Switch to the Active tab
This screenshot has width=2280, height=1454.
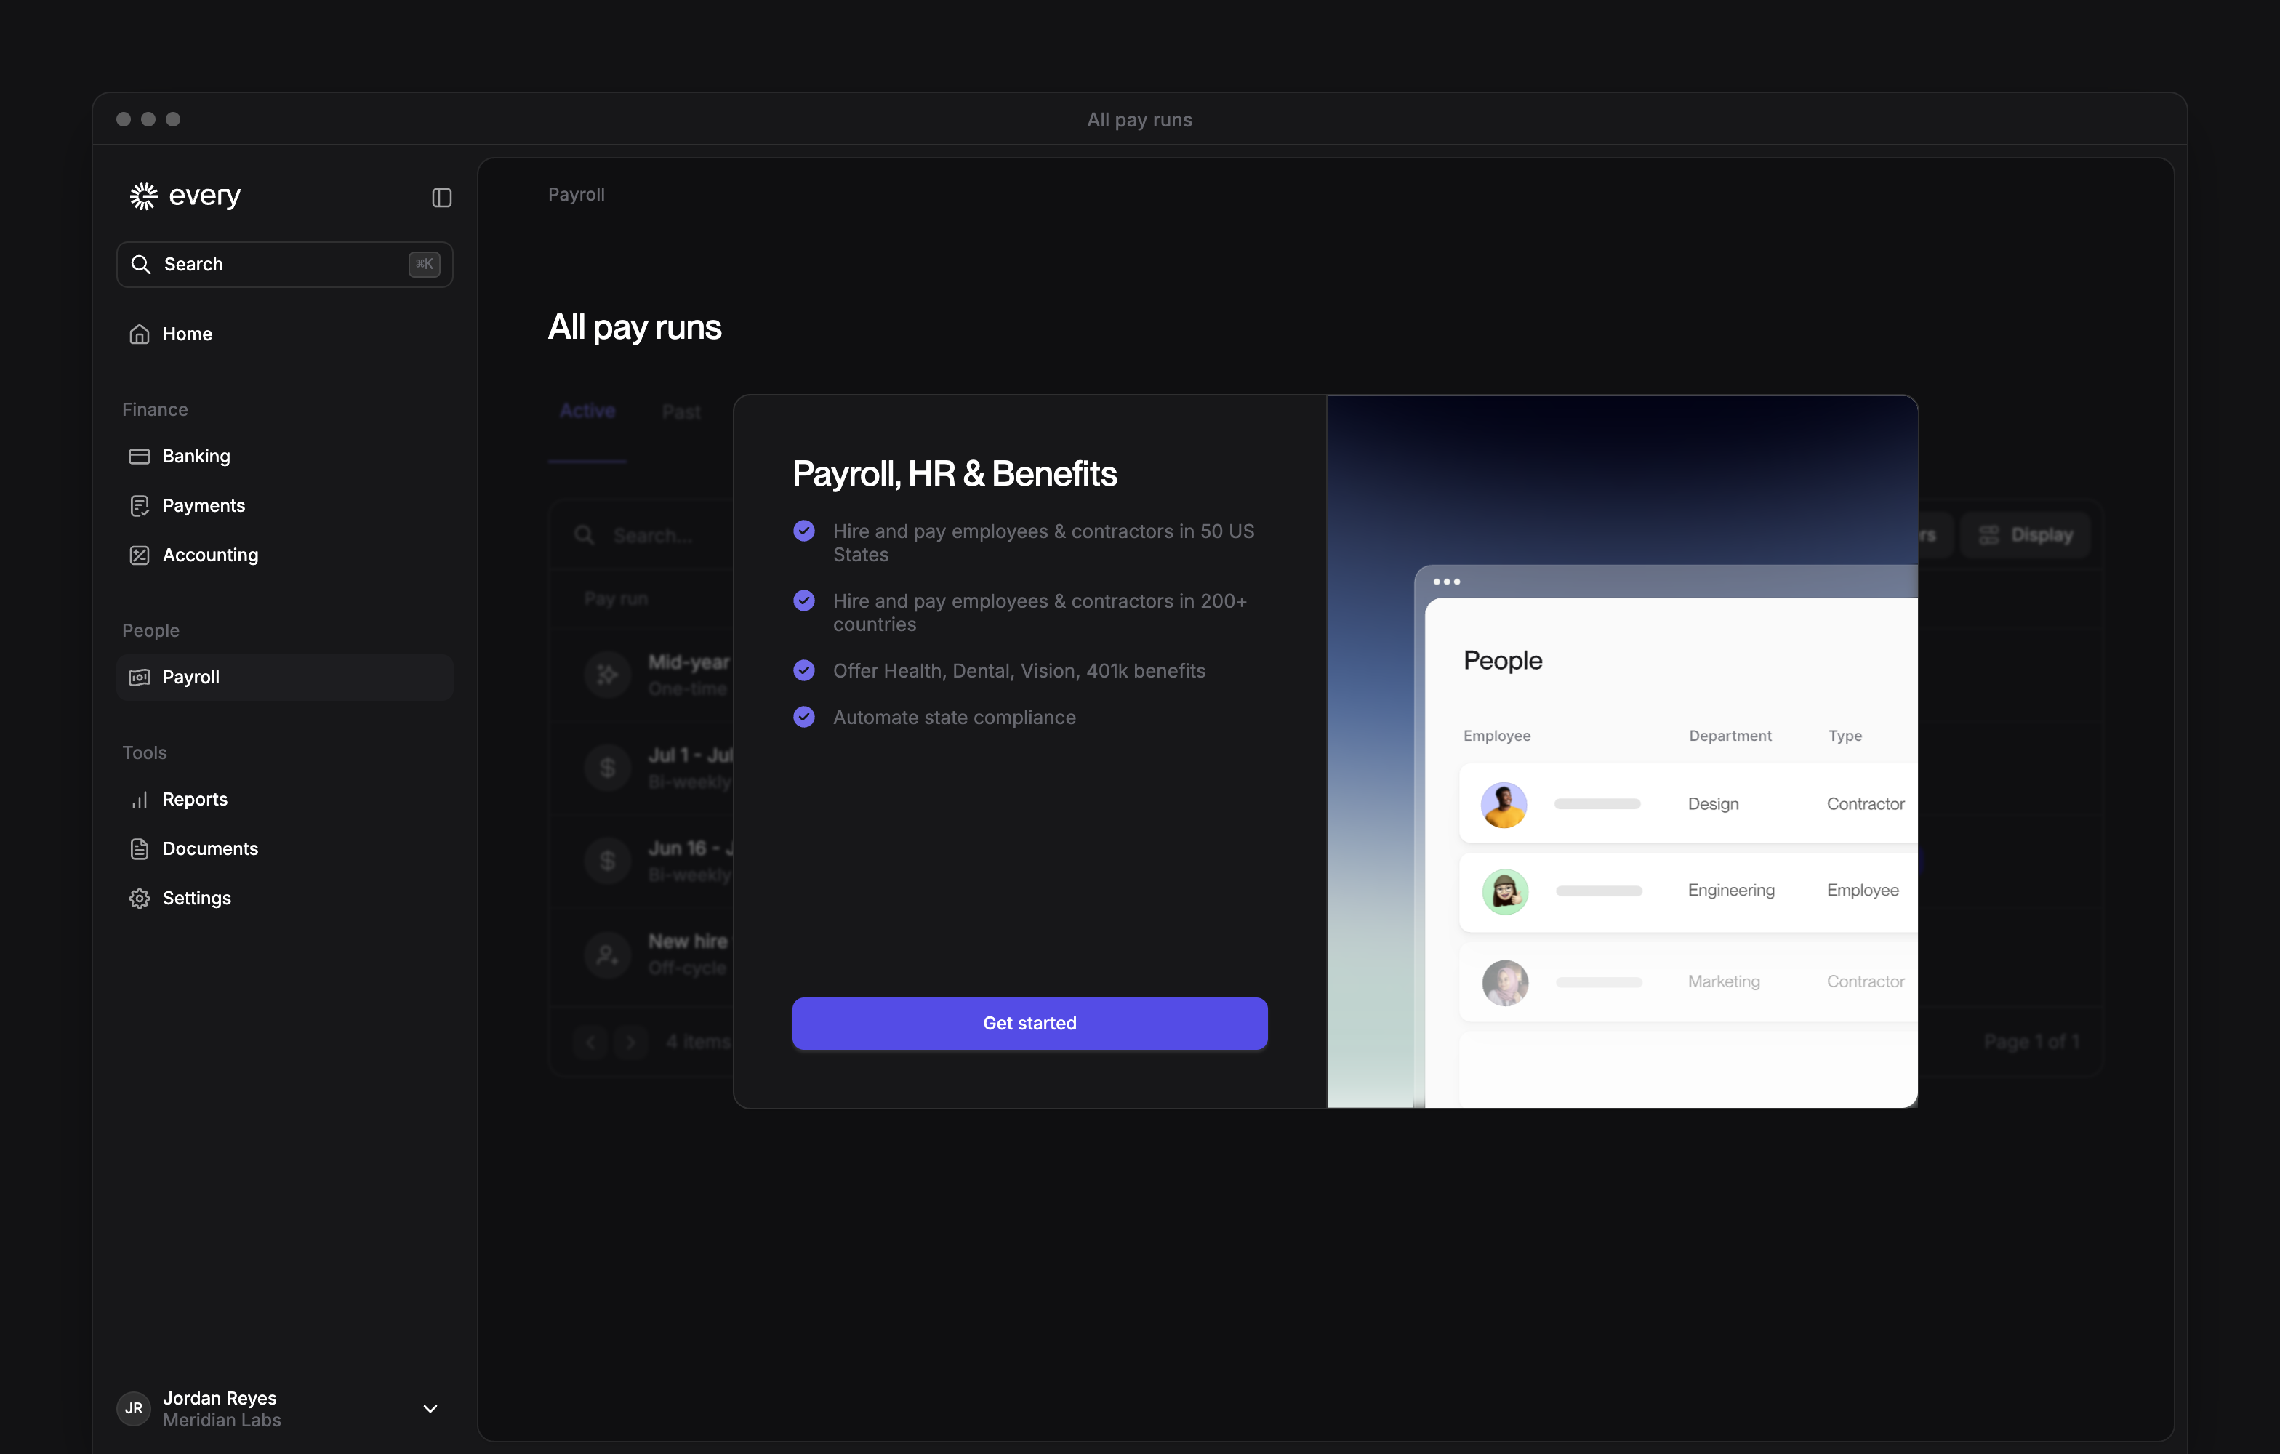pos(587,411)
